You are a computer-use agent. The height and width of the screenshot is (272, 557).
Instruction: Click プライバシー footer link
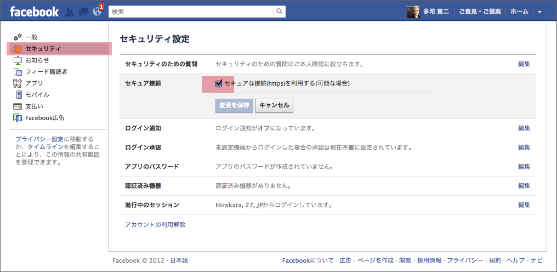coord(465,260)
